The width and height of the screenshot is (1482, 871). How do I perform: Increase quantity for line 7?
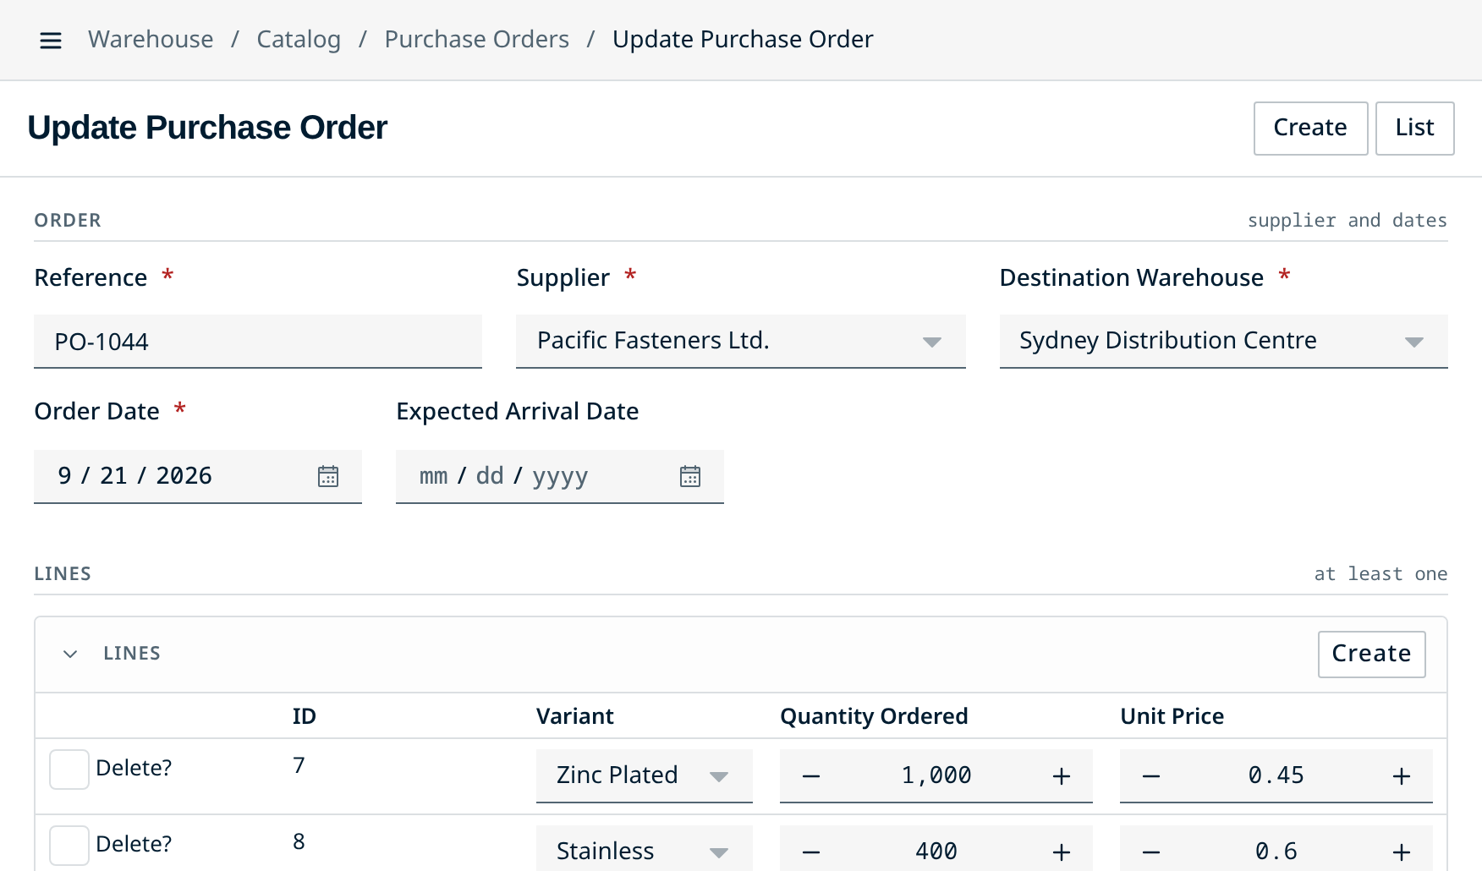1062,776
